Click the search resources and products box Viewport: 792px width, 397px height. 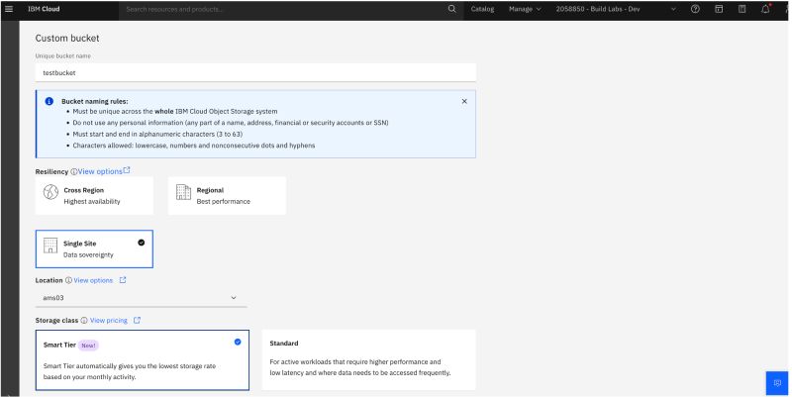point(284,9)
